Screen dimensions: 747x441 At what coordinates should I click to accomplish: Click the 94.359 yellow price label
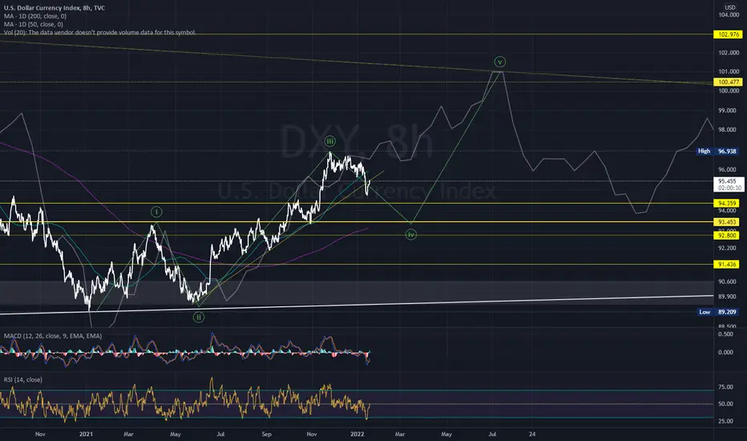coord(727,203)
